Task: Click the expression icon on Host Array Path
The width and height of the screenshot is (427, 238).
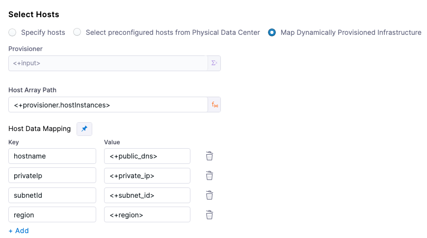Action: coord(214,105)
